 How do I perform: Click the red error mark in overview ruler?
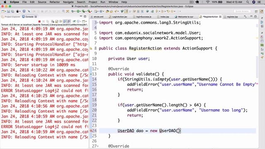257,84
